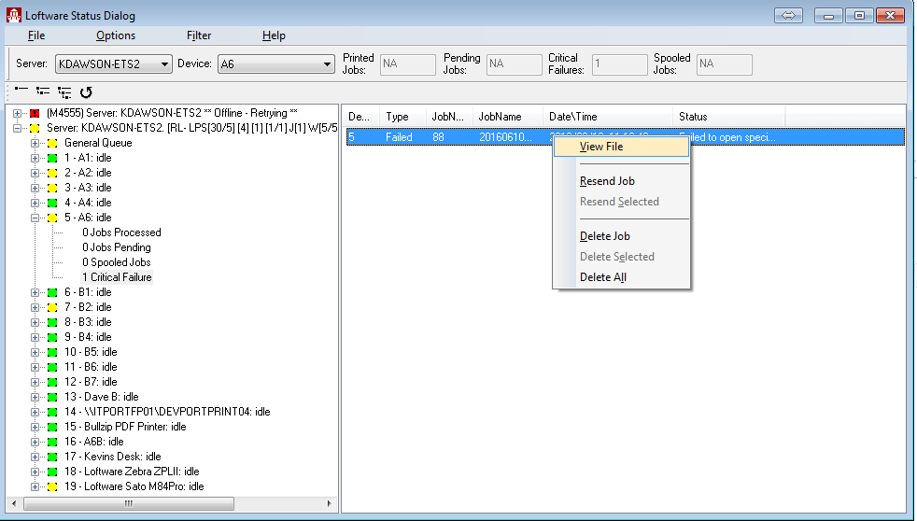Click the tree scrollbar left arrow
The width and height of the screenshot is (917, 521).
click(14, 503)
